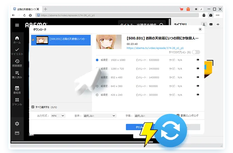Image resolution: width=233 pixels, height=153 pixels.
Task: Open the sidebar settings gear
Action: (x=17, y=124)
